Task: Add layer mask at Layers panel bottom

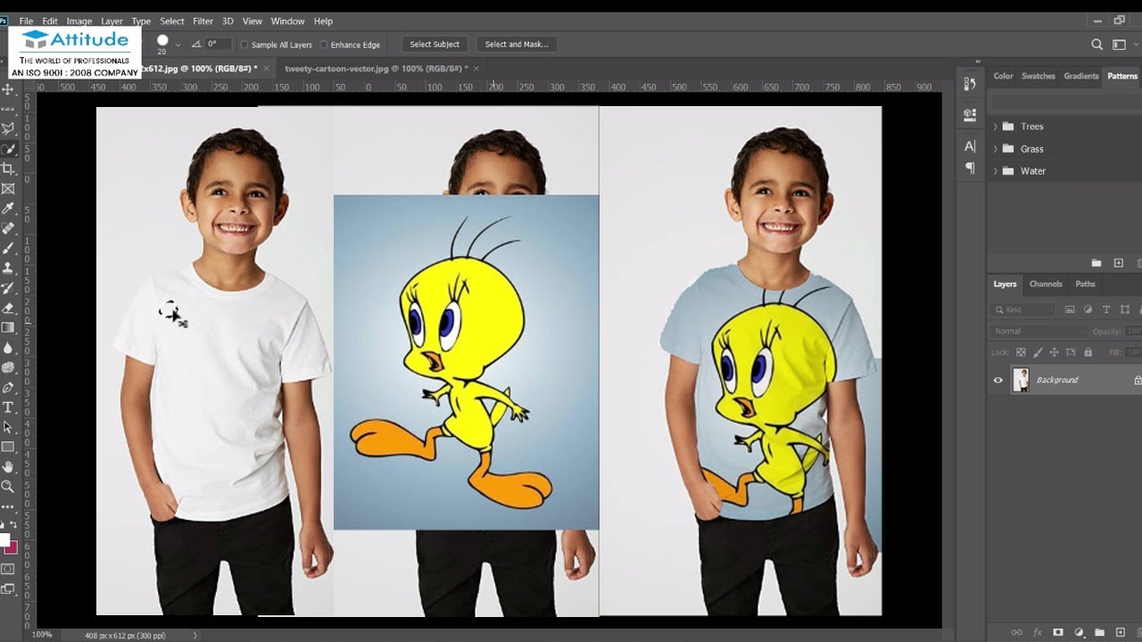Action: (1058, 632)
